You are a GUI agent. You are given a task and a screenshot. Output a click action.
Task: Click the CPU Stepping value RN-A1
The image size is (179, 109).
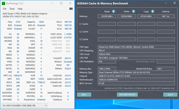point(136,51)
